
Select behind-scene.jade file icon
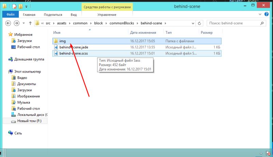(56, 47)
